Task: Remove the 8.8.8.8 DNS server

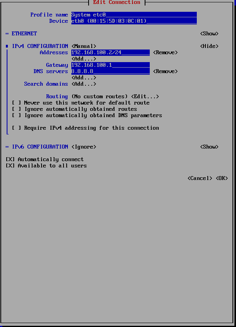Action: 165,71
